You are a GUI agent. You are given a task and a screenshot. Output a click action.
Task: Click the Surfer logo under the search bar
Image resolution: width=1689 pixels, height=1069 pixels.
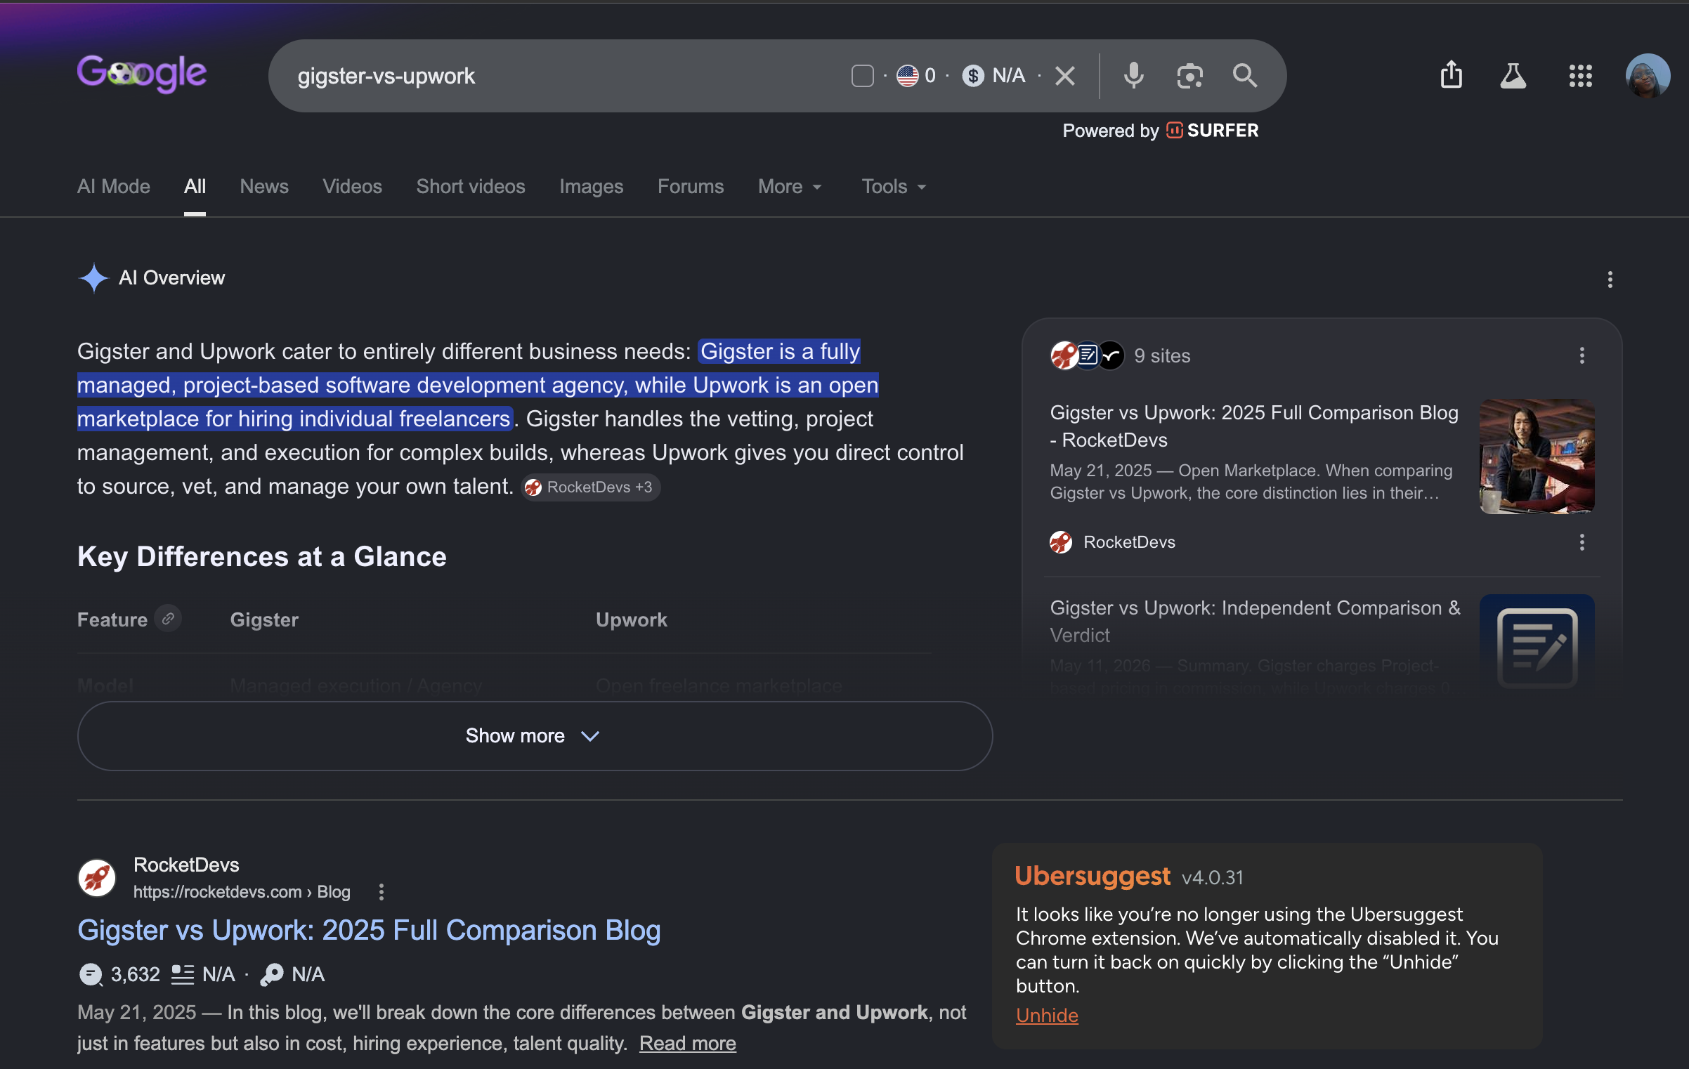tap(1213, 131)
